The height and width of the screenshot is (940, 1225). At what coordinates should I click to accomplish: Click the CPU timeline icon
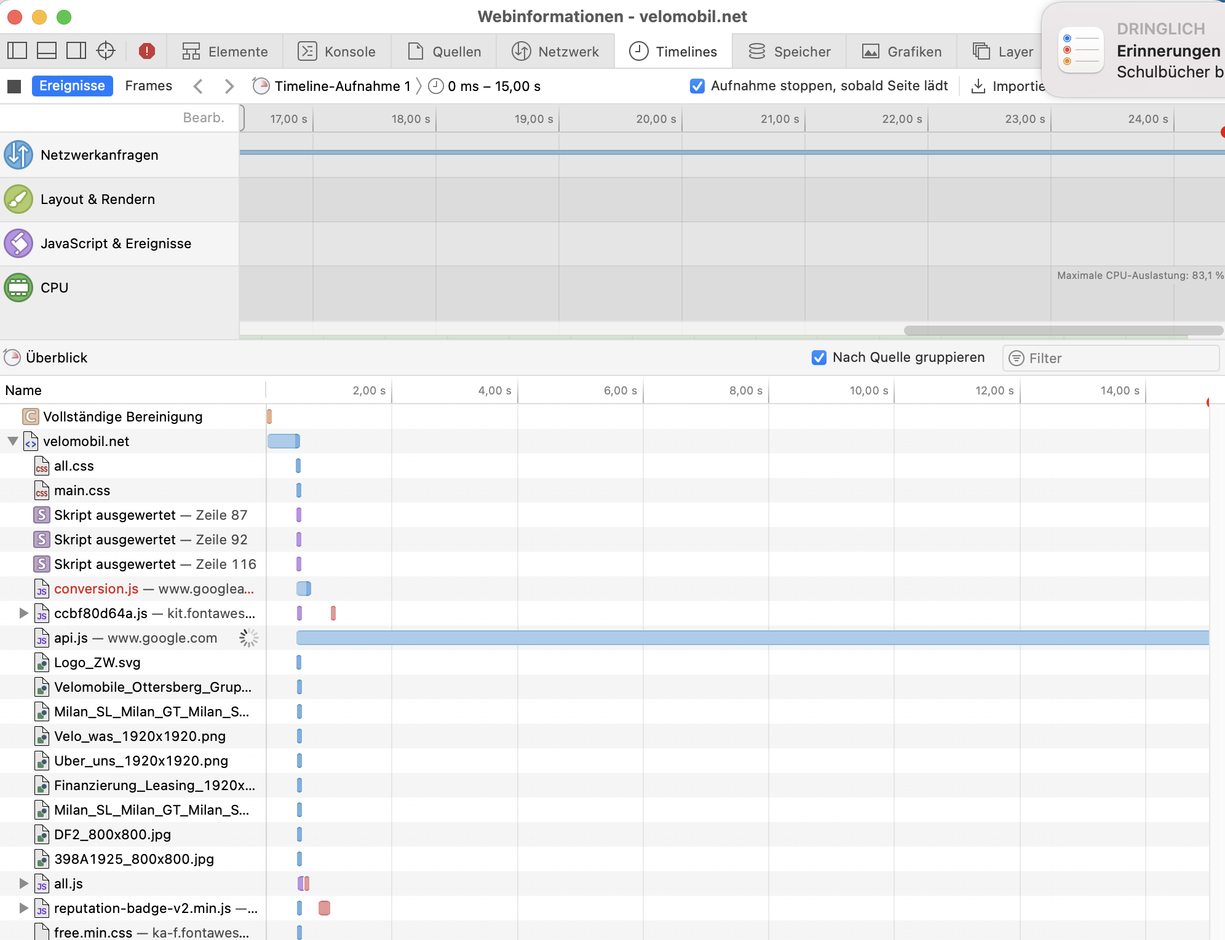(18, 288)
